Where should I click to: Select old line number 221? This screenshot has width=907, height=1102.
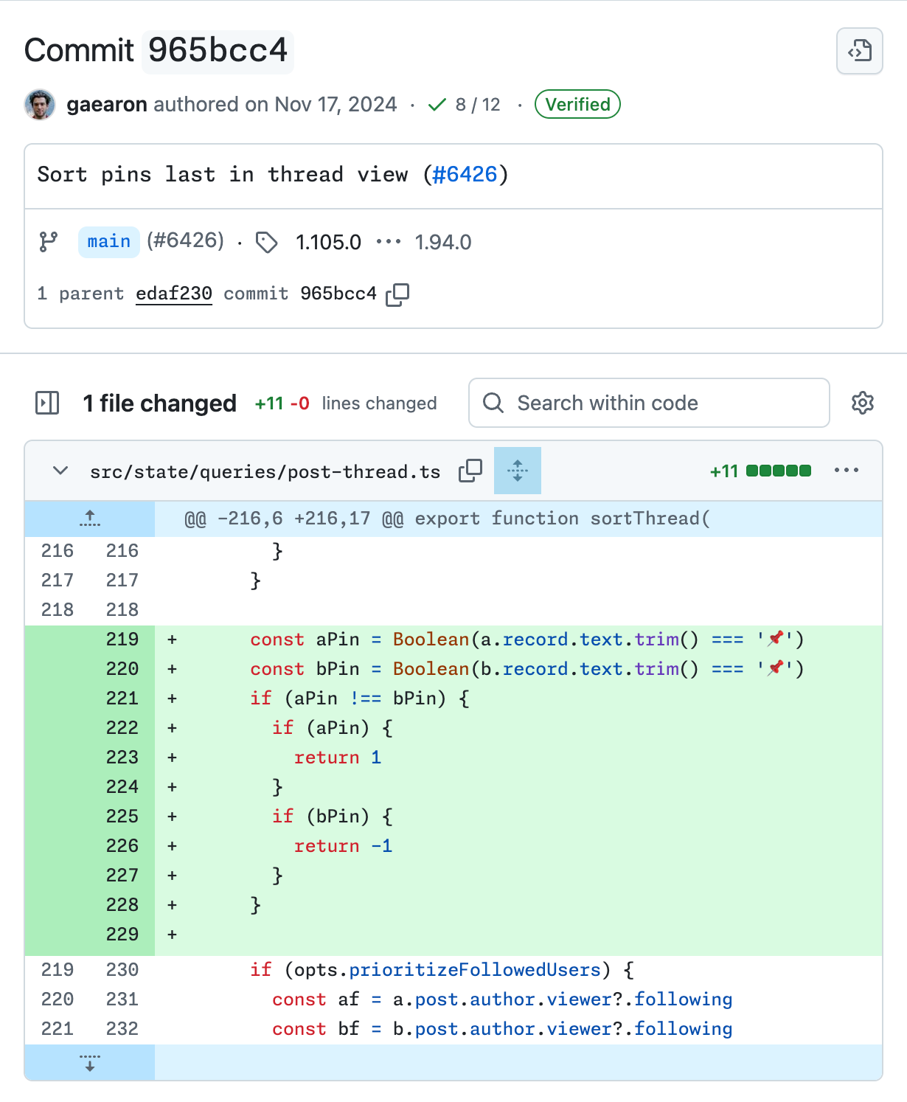coord(58,1029)
